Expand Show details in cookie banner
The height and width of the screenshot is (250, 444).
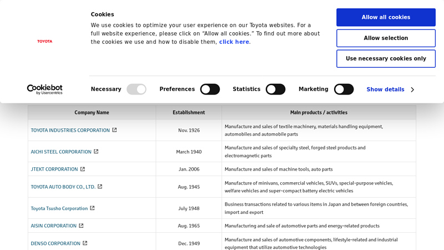[x=390, y=89]
